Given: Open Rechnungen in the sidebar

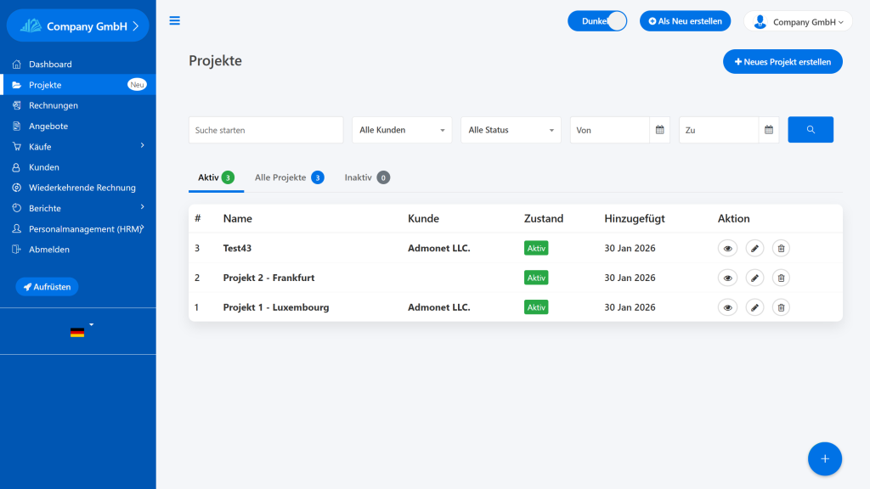Looking at the screenshot, I should pyautogui.click(x=53, y=105).
